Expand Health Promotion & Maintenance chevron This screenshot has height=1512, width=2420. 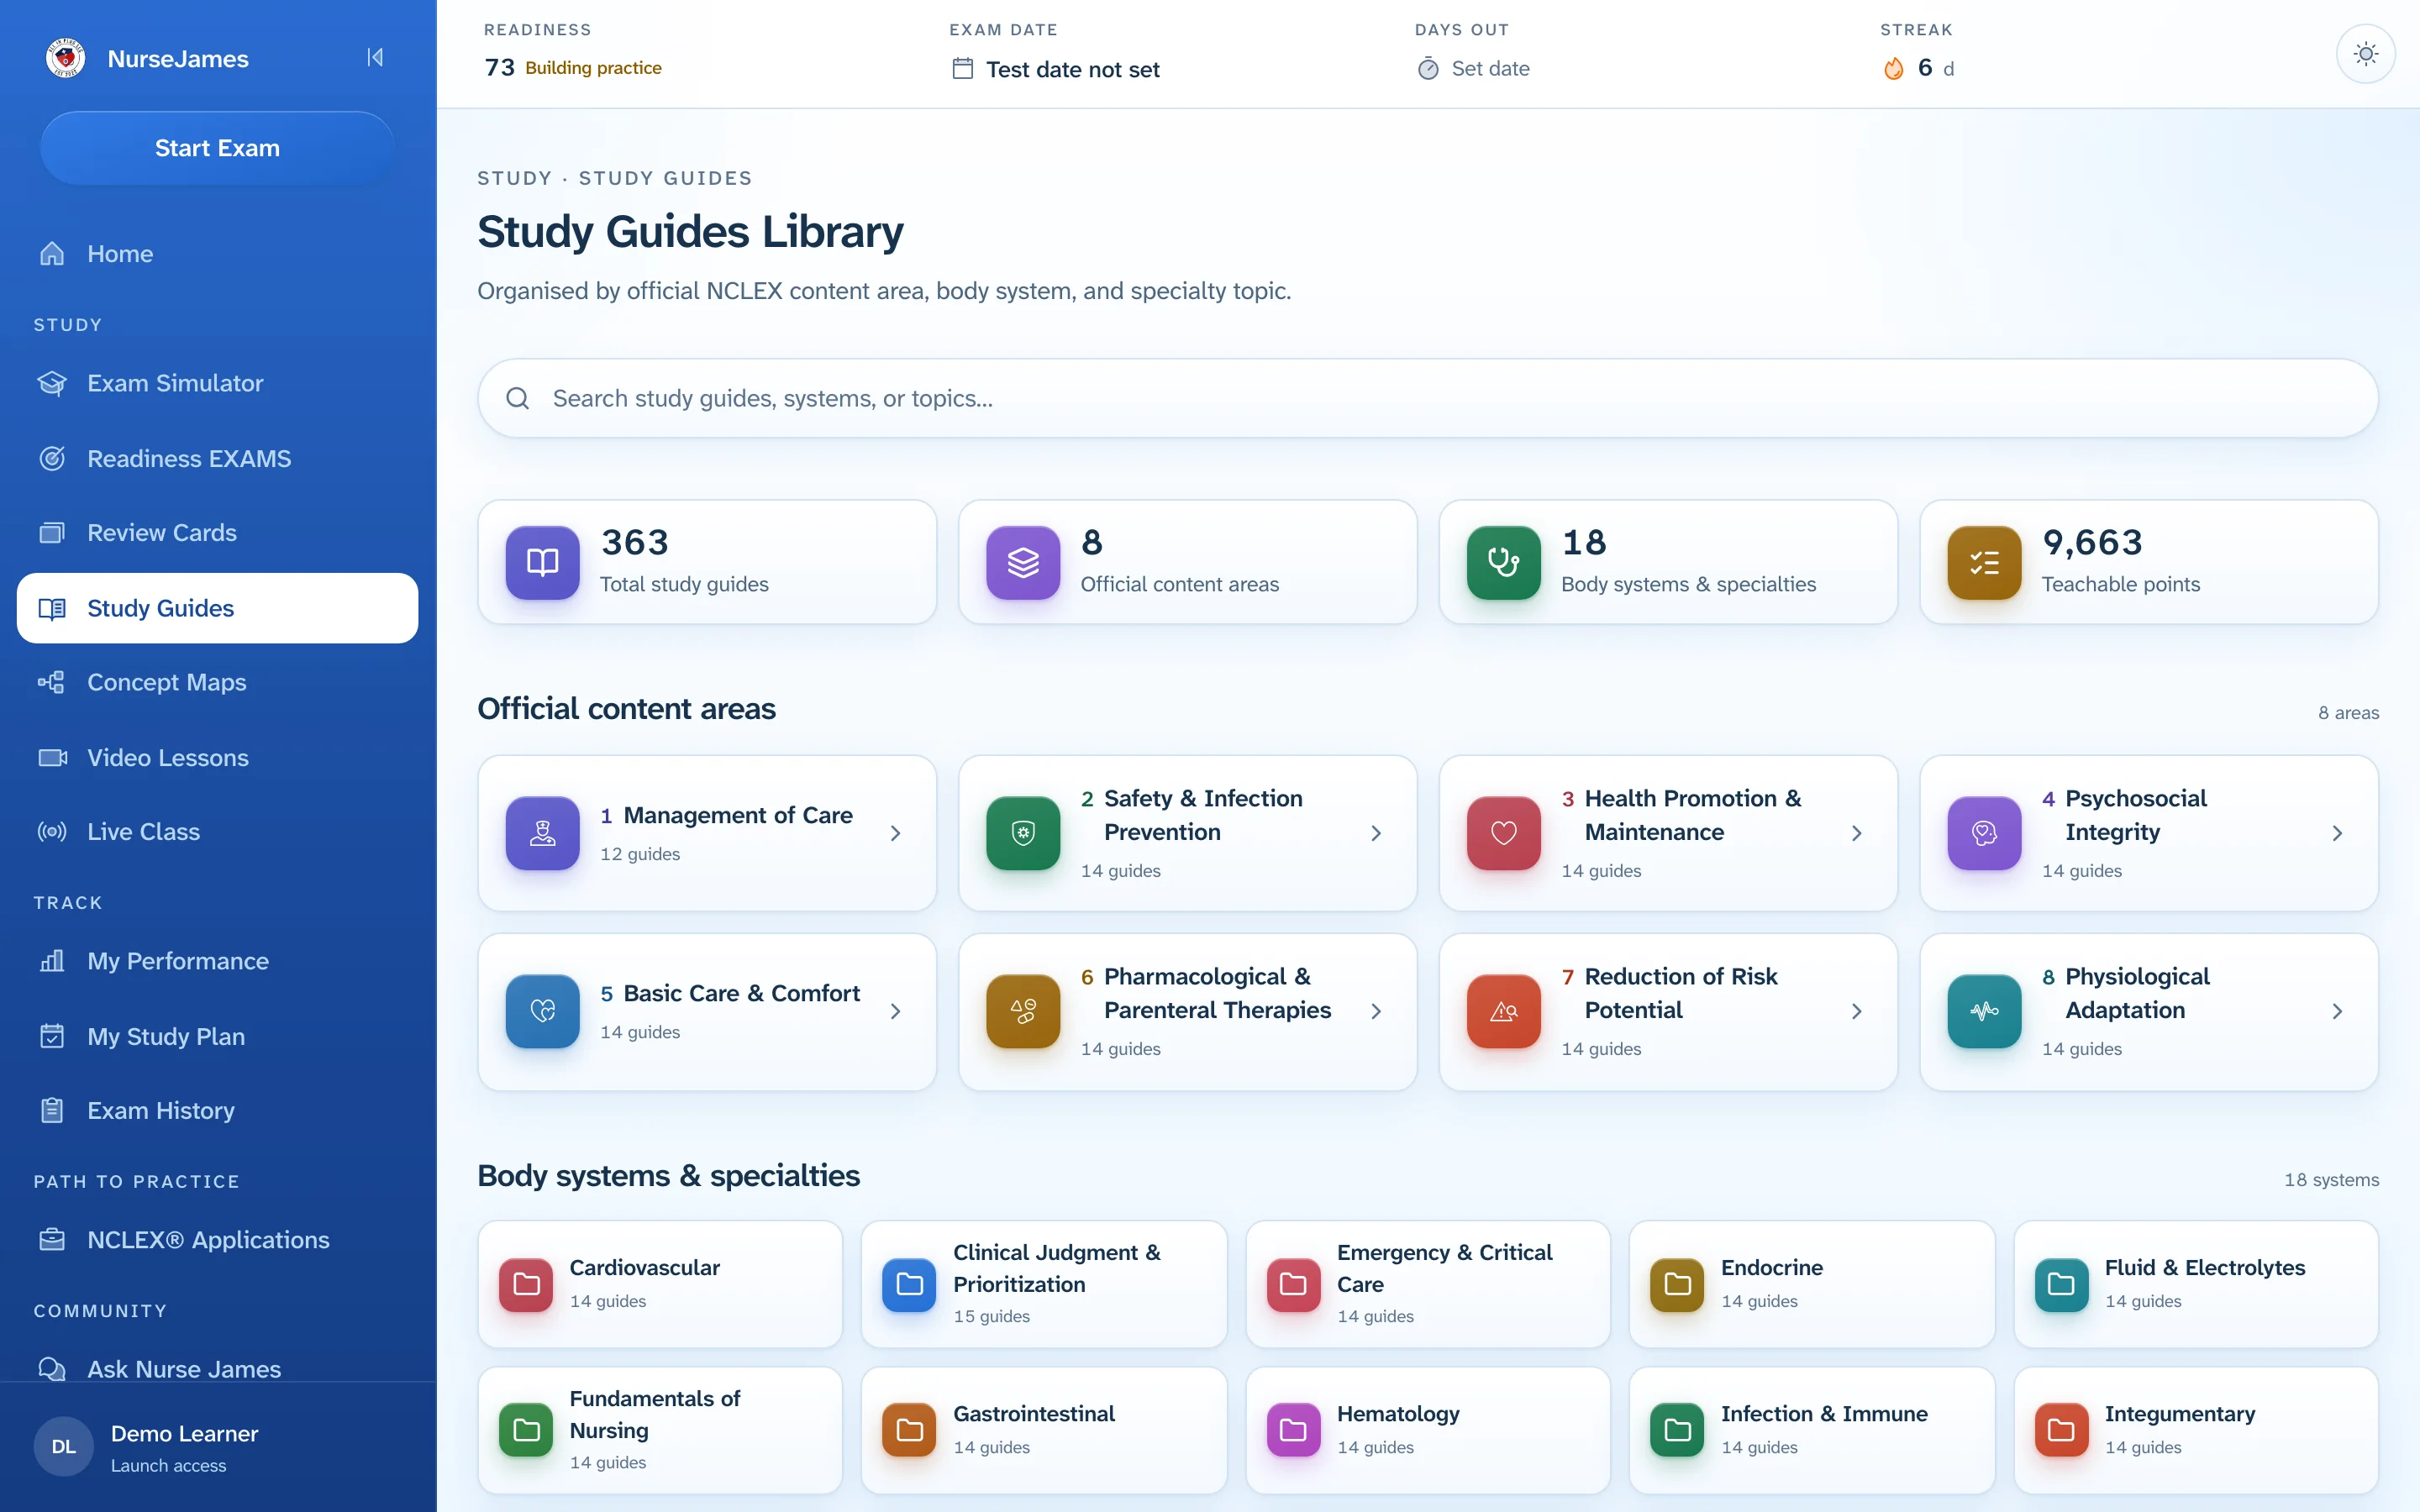[1856, 833]
